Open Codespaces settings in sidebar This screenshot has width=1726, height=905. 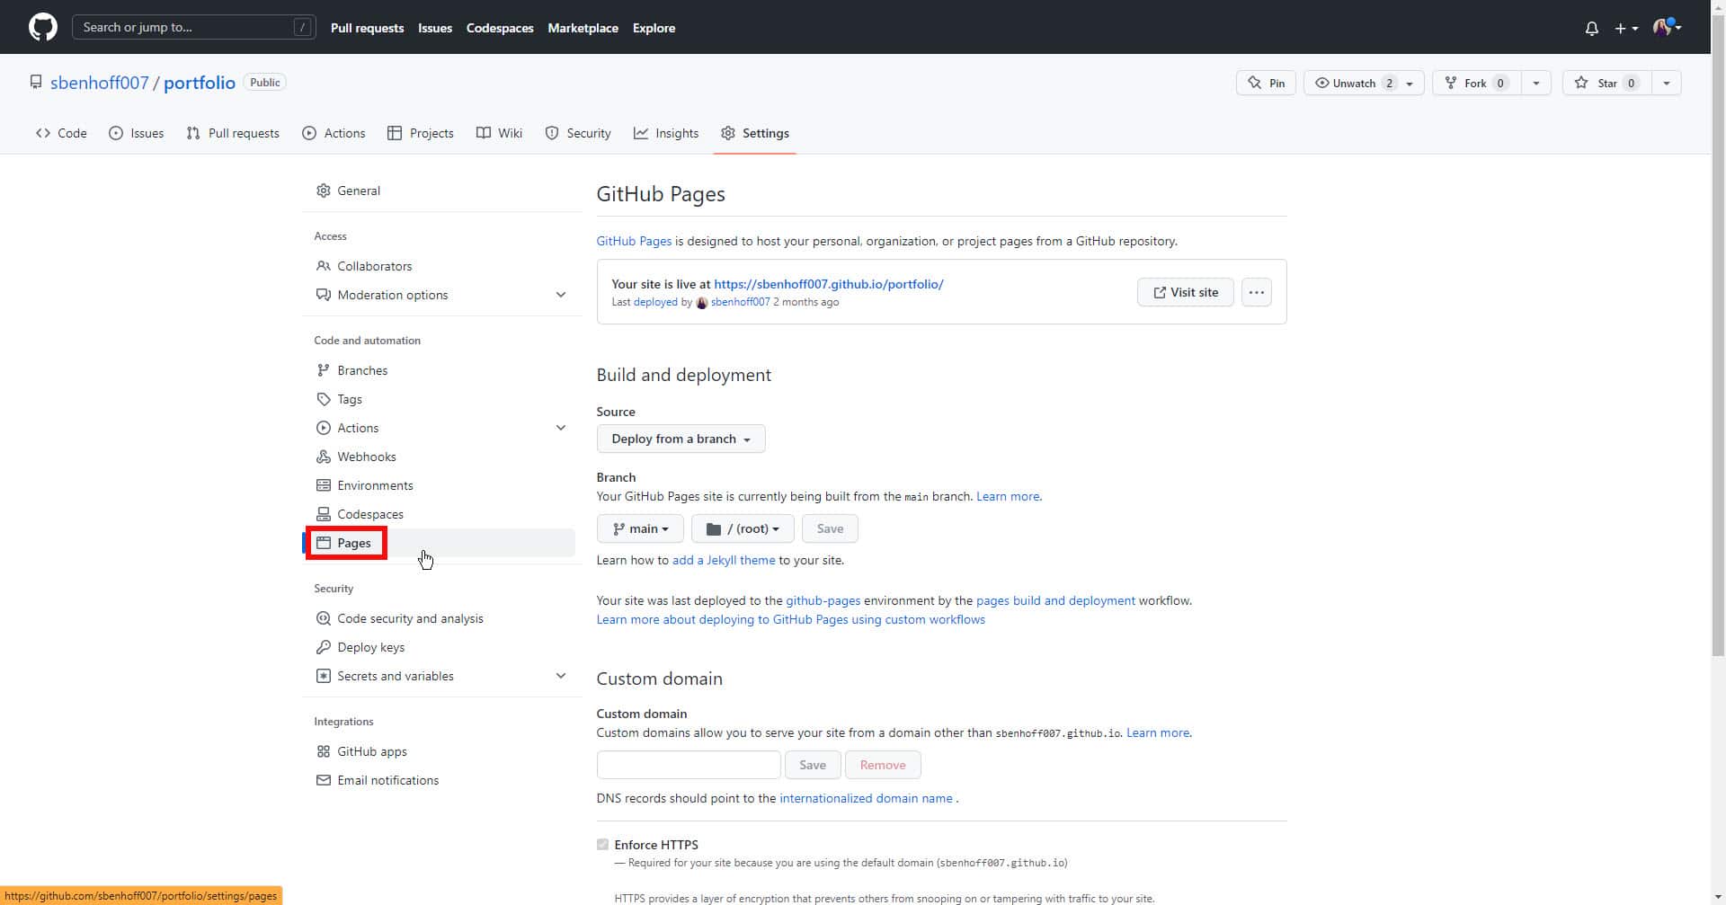click(440, 514)
